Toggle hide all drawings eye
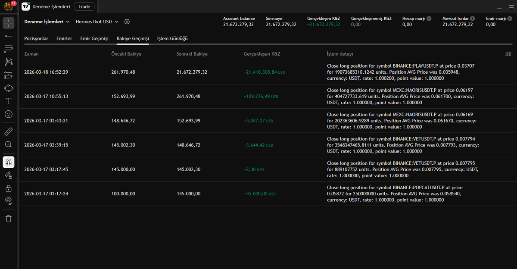The width and height of the screenshot is (517, 269). pos(9,201)
